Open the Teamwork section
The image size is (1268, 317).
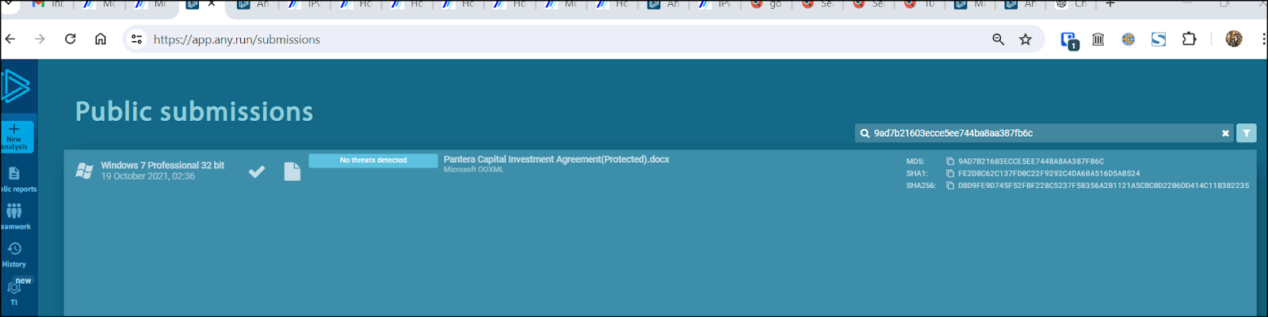(x=15, y=217)
